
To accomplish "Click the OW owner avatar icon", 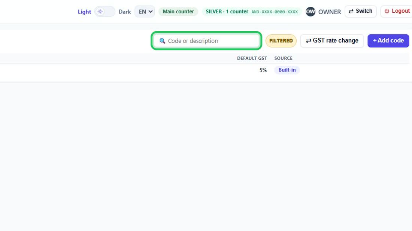I will pyautogui.click(x=310, y=12).
